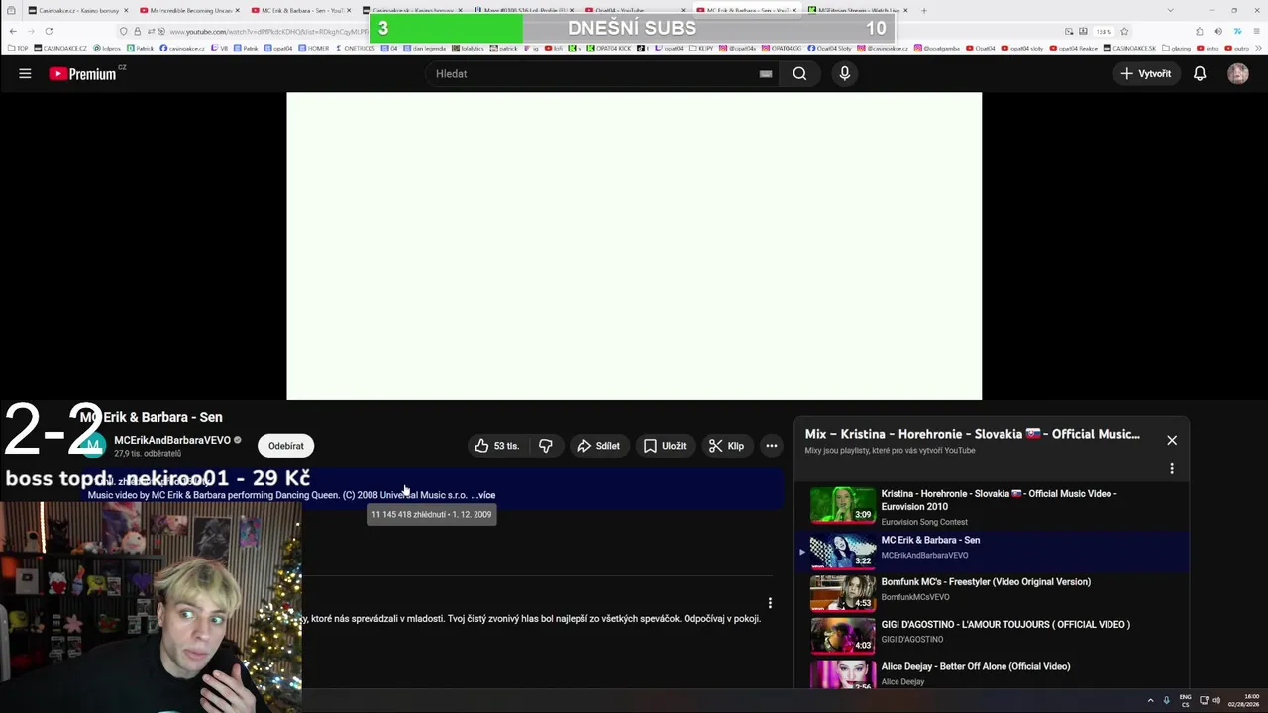Switch to Mr Incredible Becoming Uncanny tab

click(x=188, y=10)
